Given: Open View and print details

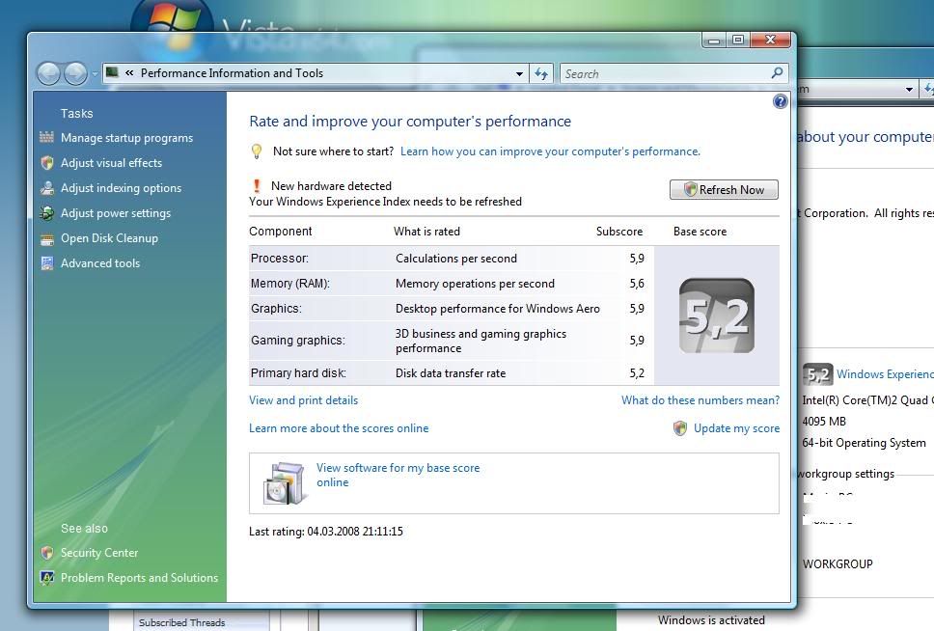Looking at the screenshot, I should [304, 400].
